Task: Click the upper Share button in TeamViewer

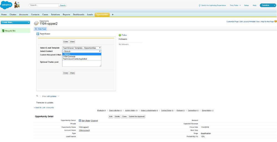Action: pos(72,42)
